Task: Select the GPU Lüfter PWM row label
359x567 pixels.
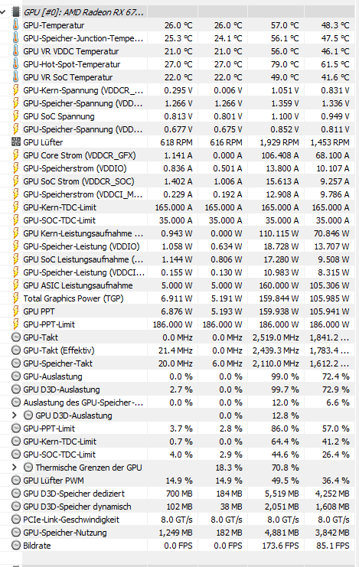Action: pyautogui.click(x=53, y=481)
